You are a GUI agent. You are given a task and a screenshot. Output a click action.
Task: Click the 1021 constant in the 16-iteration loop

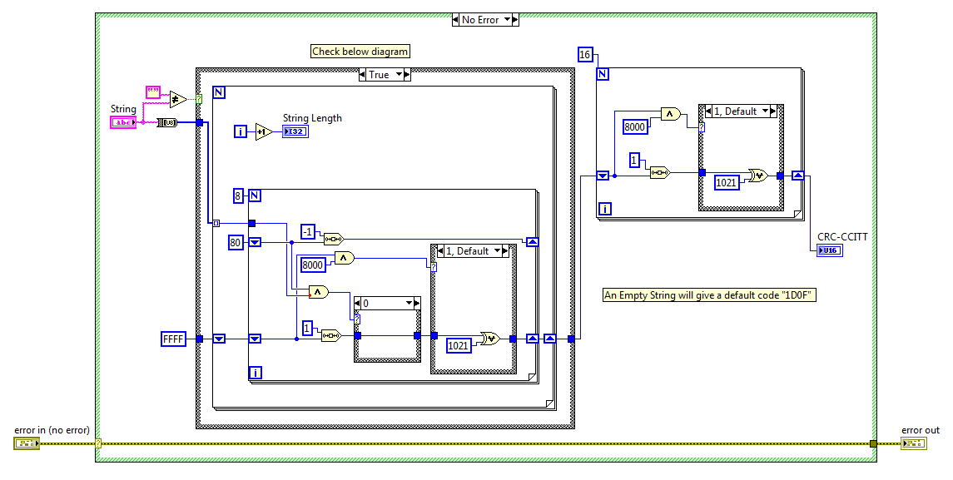point(727,182)
